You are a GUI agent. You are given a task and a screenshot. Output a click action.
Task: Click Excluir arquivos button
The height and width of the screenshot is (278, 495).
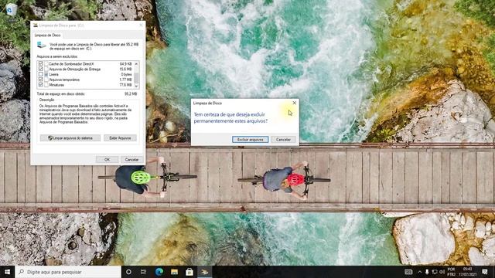251,139
